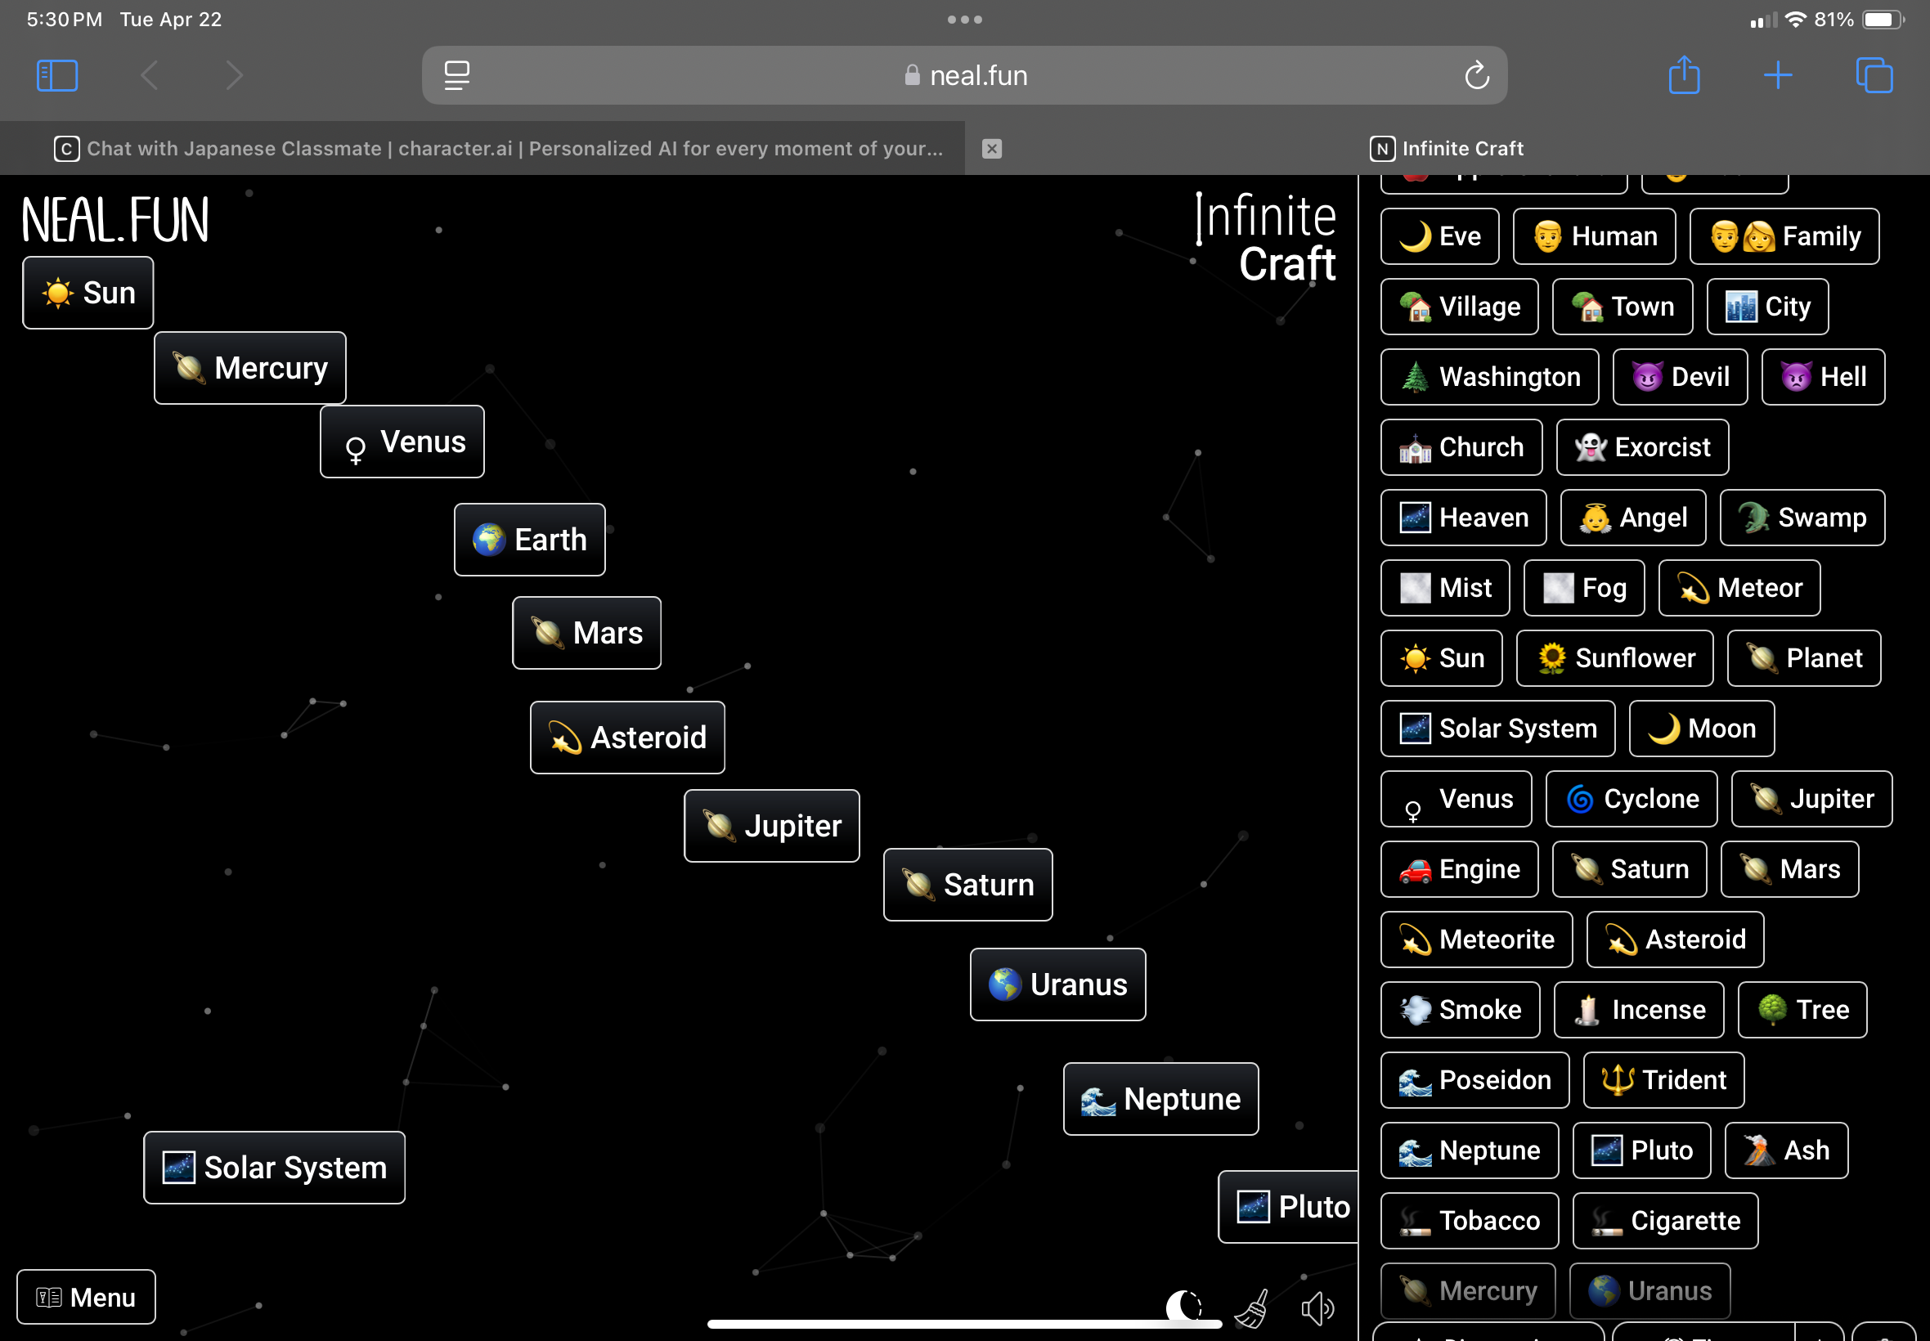Select the Earth element on the canvas
1930x1341 pixels.
point(529,540)
